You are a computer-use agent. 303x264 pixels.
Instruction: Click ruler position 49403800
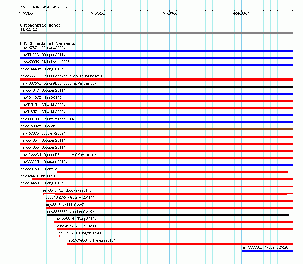[x=241, y=14]
